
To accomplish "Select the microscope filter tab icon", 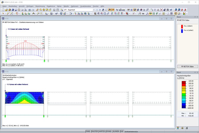I will click(187, 128).
